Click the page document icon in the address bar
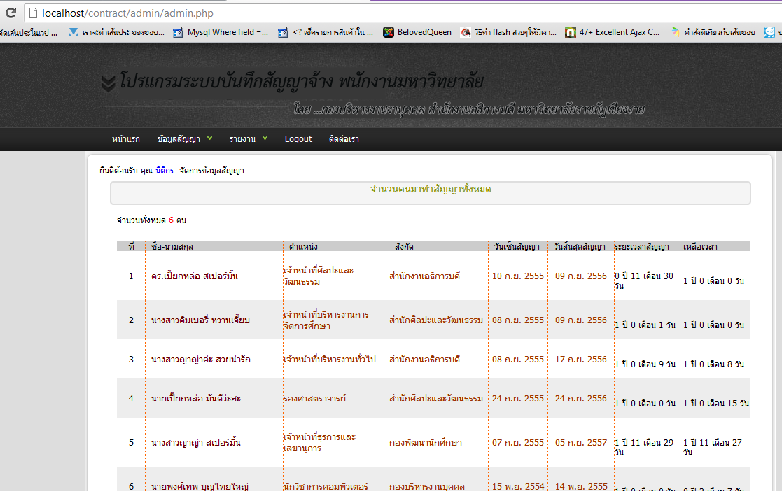The image size is (782, 491). click(33, 13)
